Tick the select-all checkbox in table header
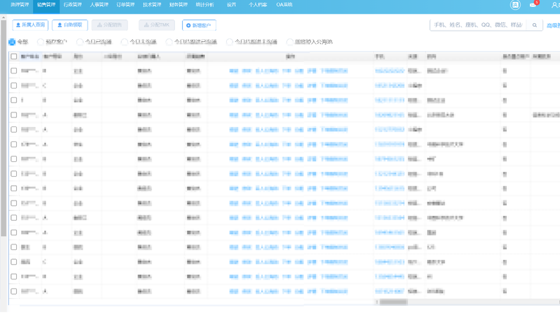The width and height of the screenshot is (560, 315). (x=14, y=57)
